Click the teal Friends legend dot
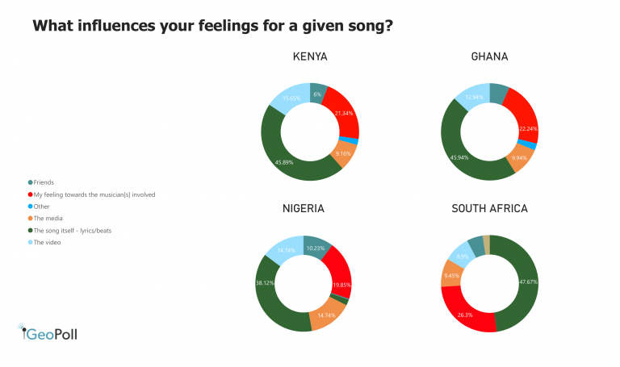620x367 pixels. tap(31, 182)
